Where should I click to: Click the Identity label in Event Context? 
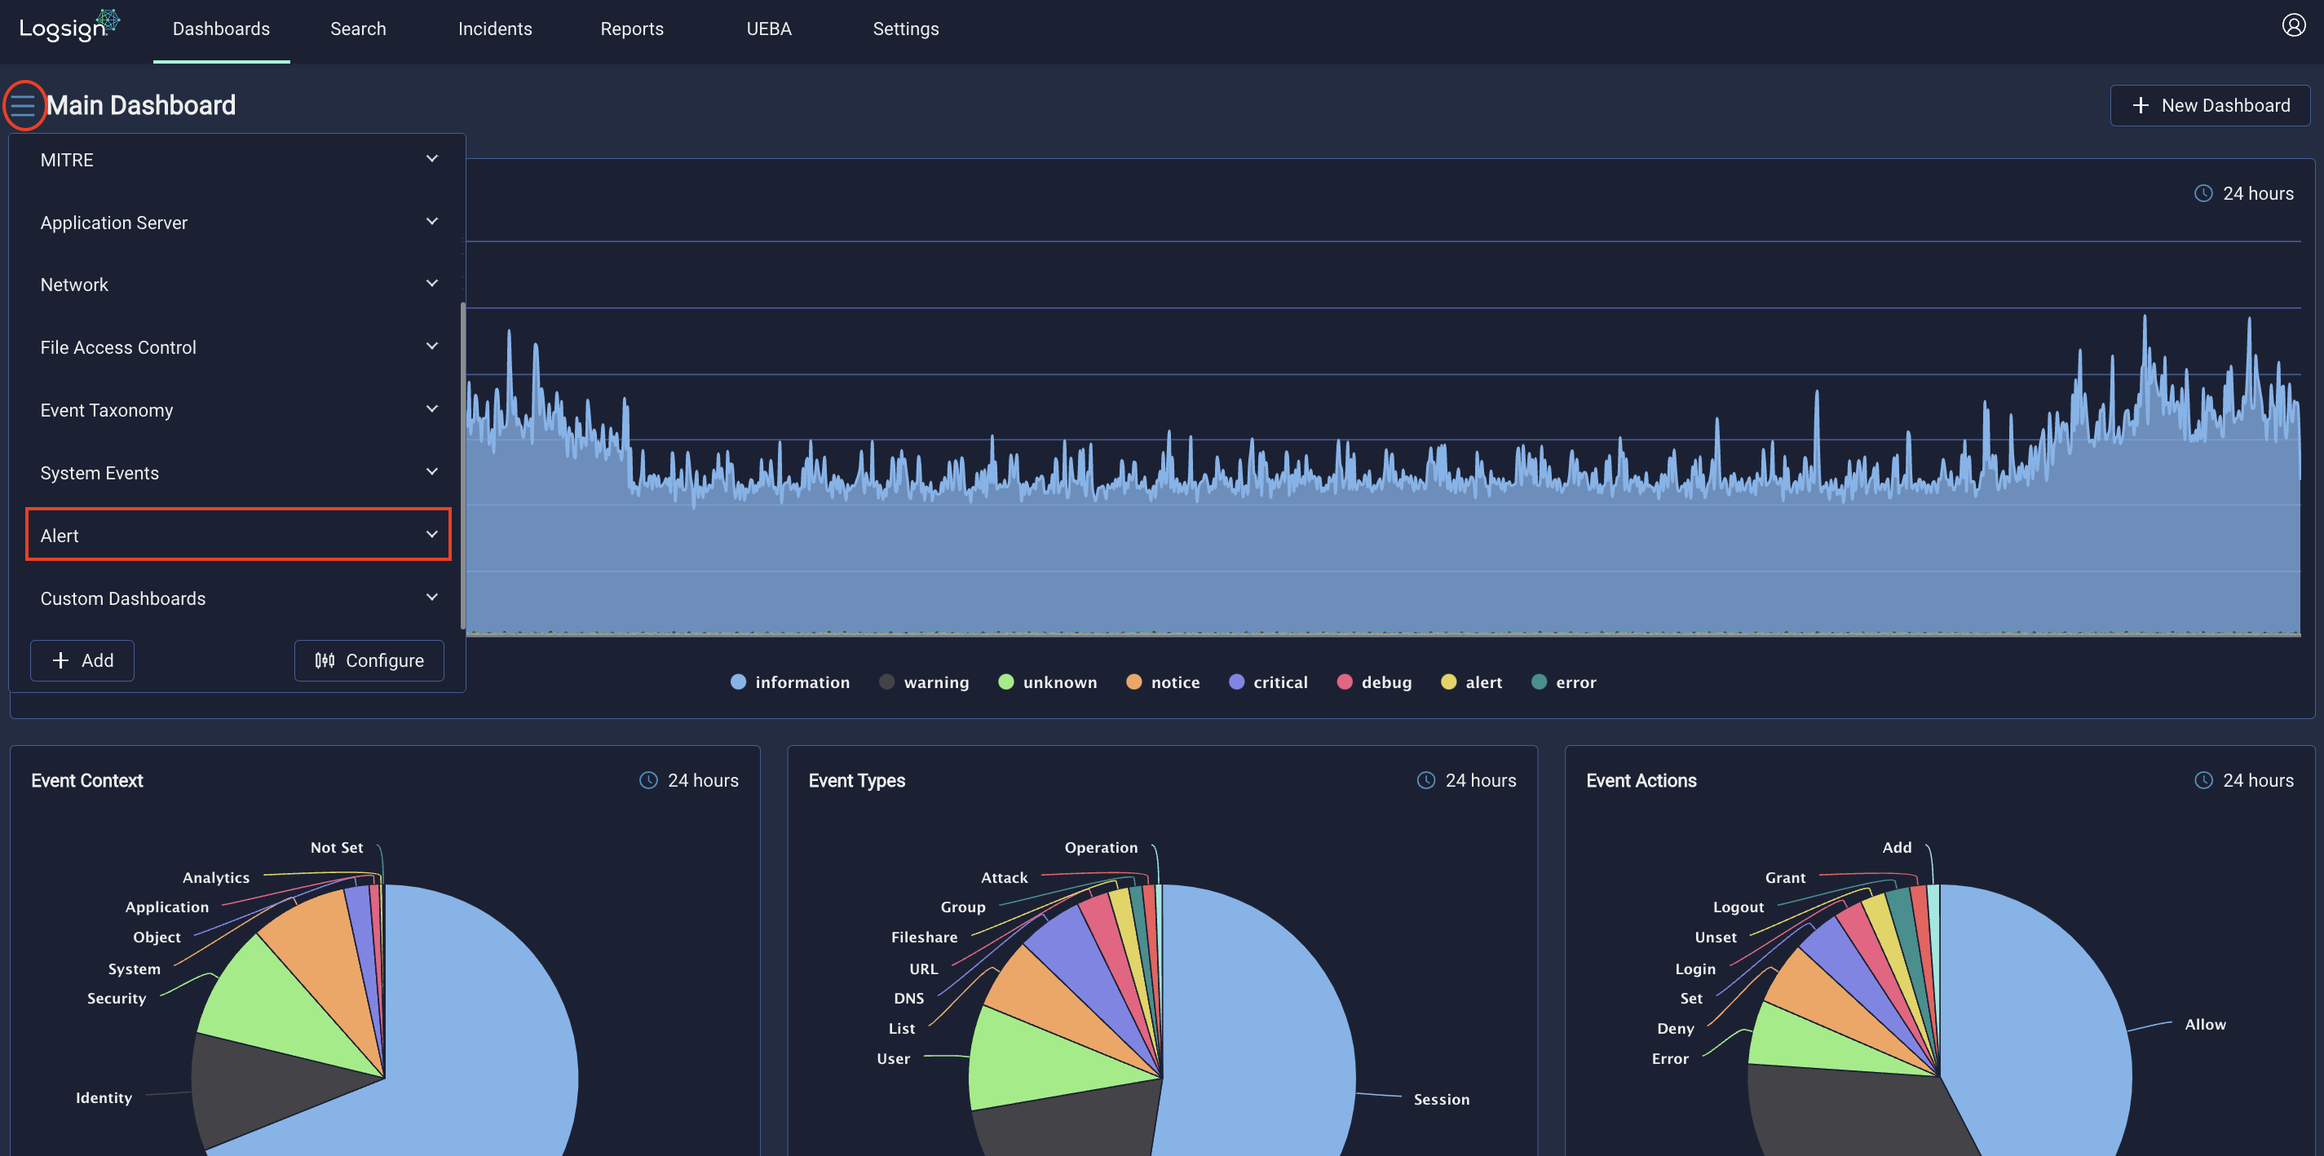tap(104, 1097)
